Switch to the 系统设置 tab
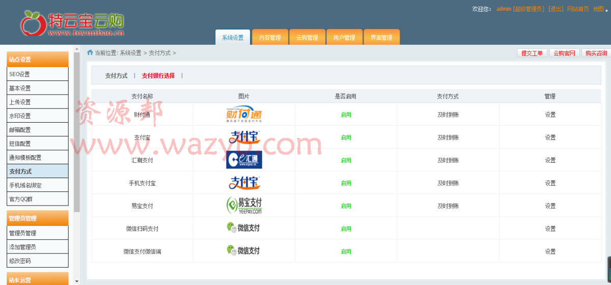611x285 pixels. 233,37
